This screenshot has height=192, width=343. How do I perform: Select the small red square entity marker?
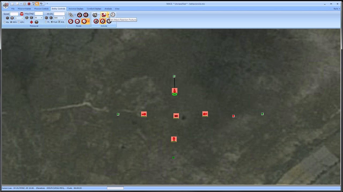point(233,116)
